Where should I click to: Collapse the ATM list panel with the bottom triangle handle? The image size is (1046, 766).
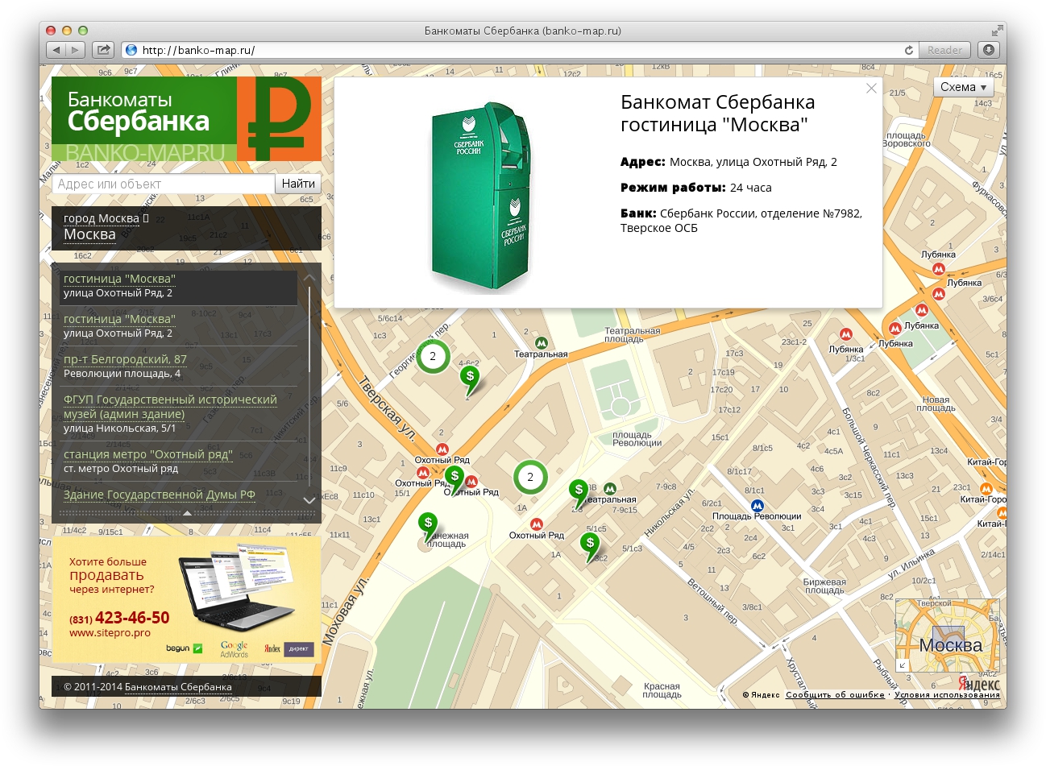(187, 513)
